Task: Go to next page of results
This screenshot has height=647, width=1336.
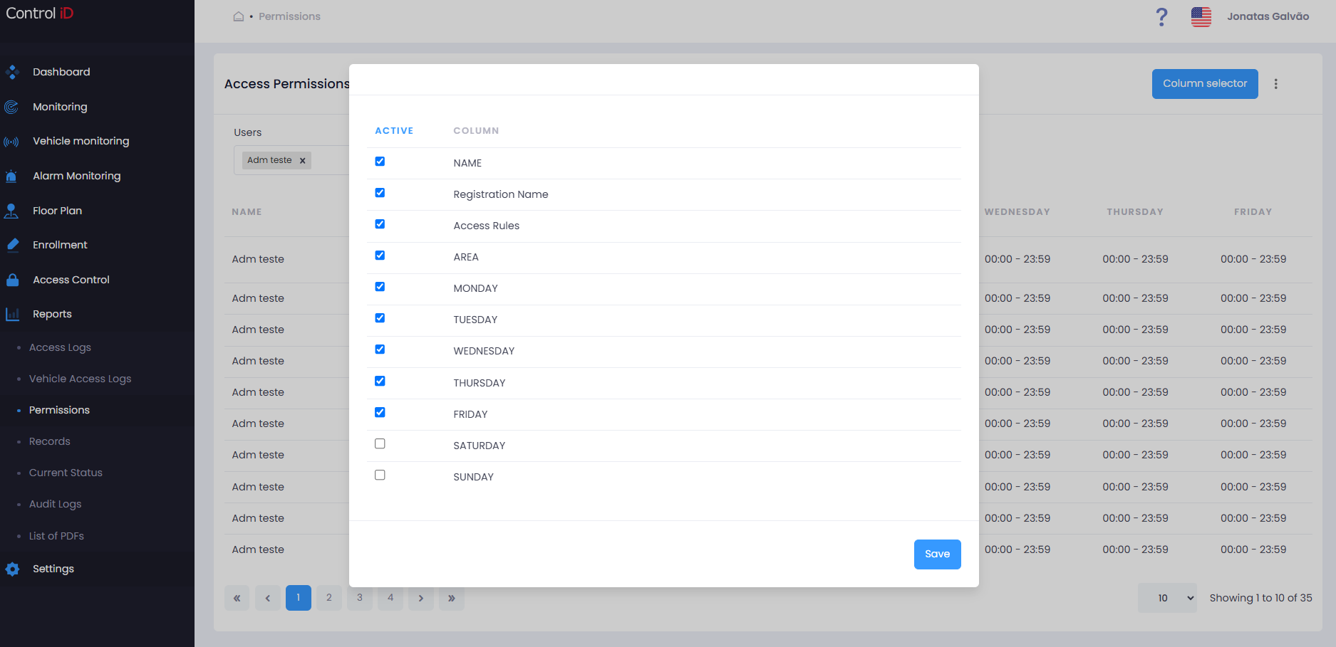Action: coord(421,598)
